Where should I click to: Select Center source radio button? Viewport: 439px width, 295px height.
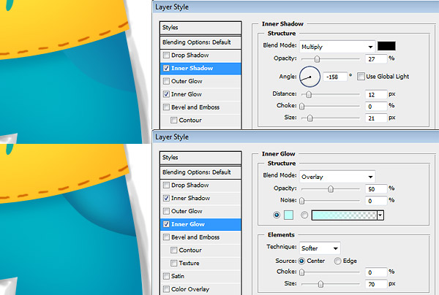tap(301, 261)
